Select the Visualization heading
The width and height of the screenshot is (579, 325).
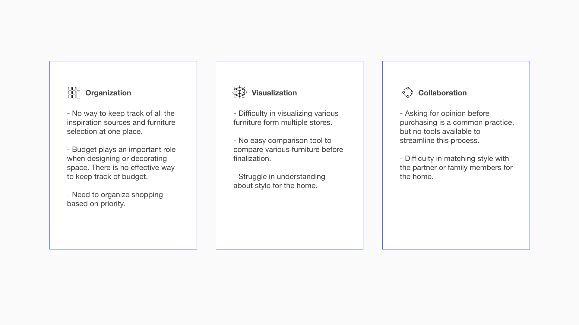point(274,93)
